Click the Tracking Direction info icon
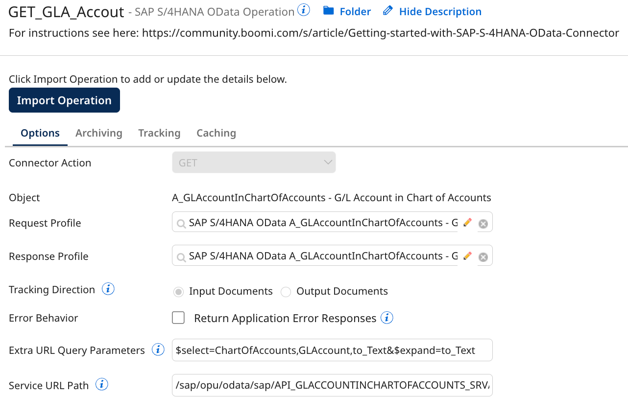Screen dimensions: 628x419 pyautogui.click(x=108, y=289)
